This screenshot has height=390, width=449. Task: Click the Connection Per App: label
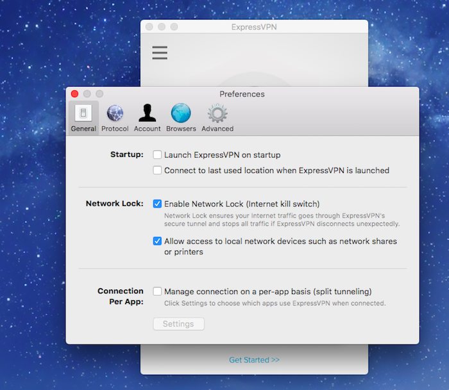(x=121, y=297)
